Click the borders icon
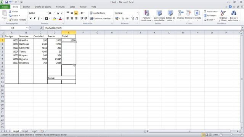The image size is (244, 137). click(x=47, y=19)
